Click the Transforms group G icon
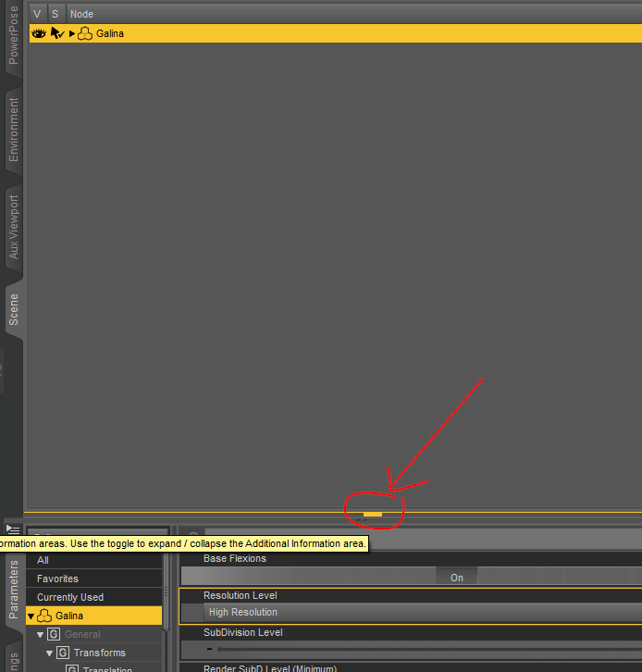The width and height of the screenshot is (642, 672). coord(63,653)
